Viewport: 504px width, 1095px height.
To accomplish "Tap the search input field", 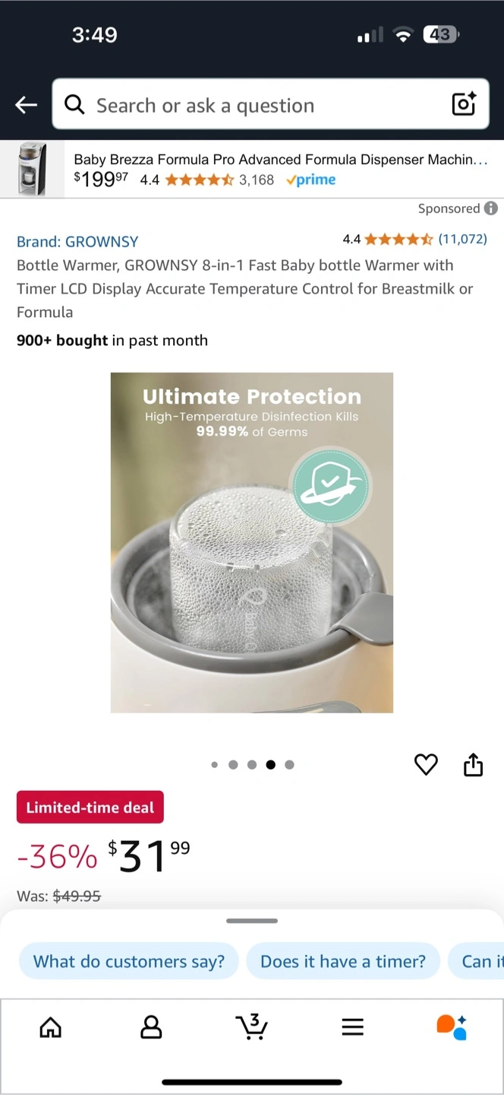I will pyautogui.click(x=270, y=105).
